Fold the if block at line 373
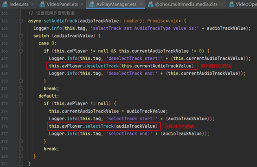This screenshot has width=257, height=167. (x=21, y=104)
